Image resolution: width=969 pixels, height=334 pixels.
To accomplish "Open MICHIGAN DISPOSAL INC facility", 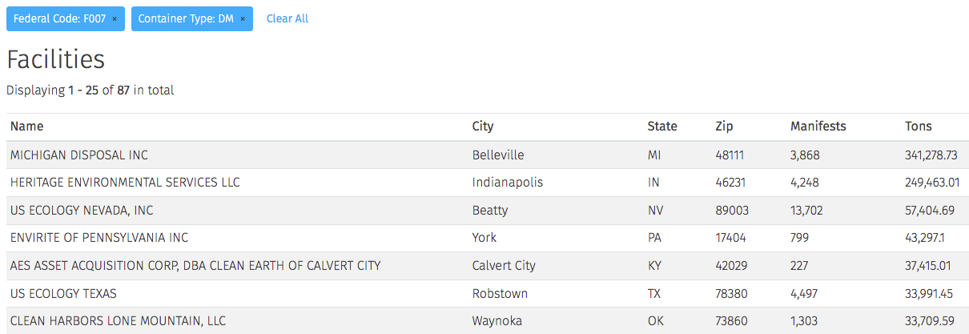I will 79,155.
